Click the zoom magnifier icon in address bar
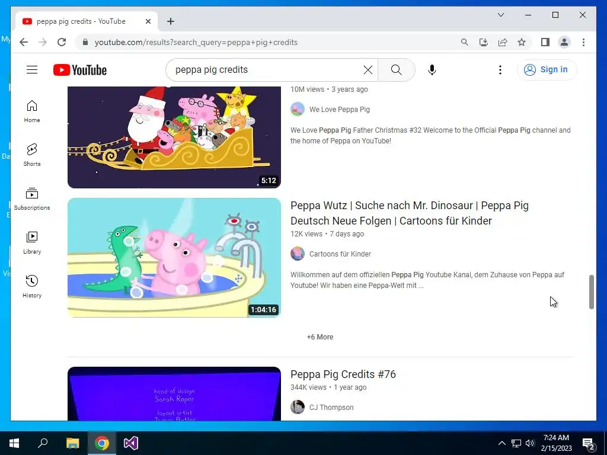The image size is (607, 455). (x=465, y=42)
